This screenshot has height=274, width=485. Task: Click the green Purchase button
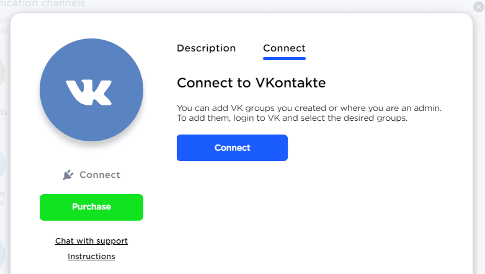(x=91, y=207)
